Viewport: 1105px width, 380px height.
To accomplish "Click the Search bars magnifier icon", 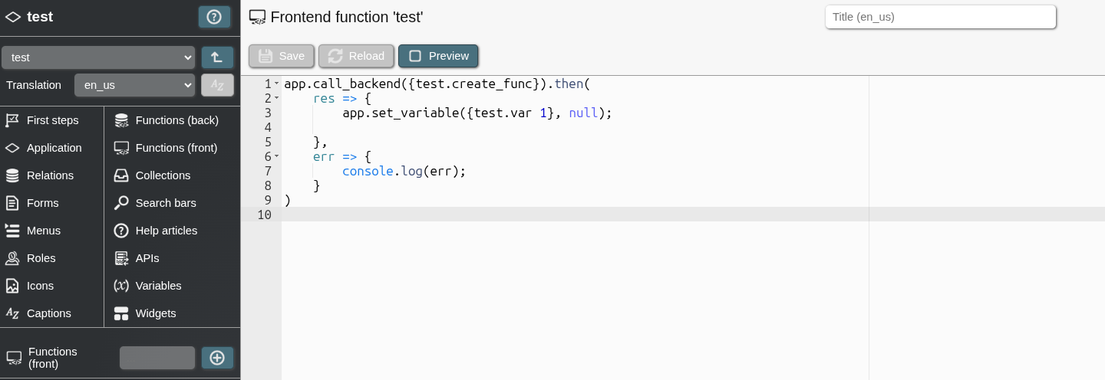I will (x=121, y=203).
